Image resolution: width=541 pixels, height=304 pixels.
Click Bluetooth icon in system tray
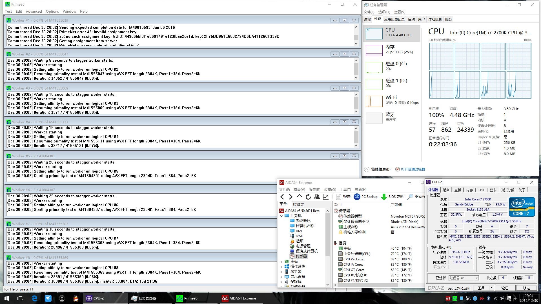[x=489, y=298]
